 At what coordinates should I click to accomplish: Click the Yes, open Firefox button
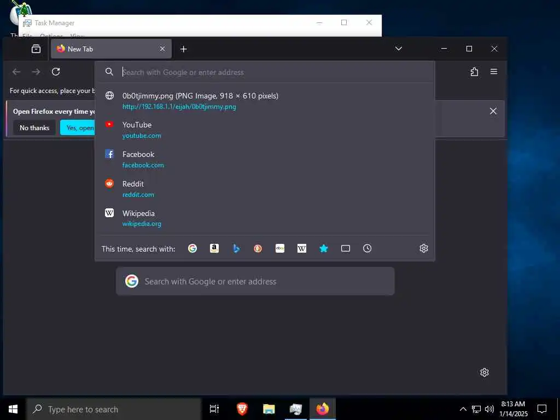[78, 128]
